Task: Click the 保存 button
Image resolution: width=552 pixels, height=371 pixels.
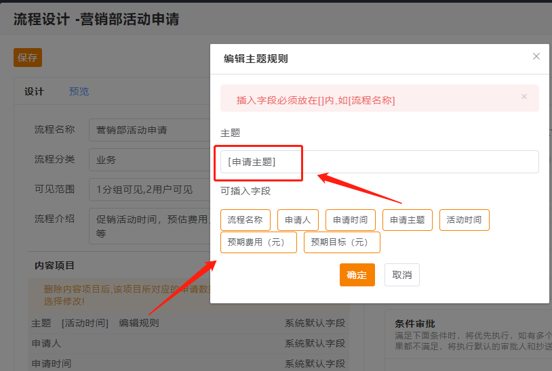Action: tap(28, 58)
